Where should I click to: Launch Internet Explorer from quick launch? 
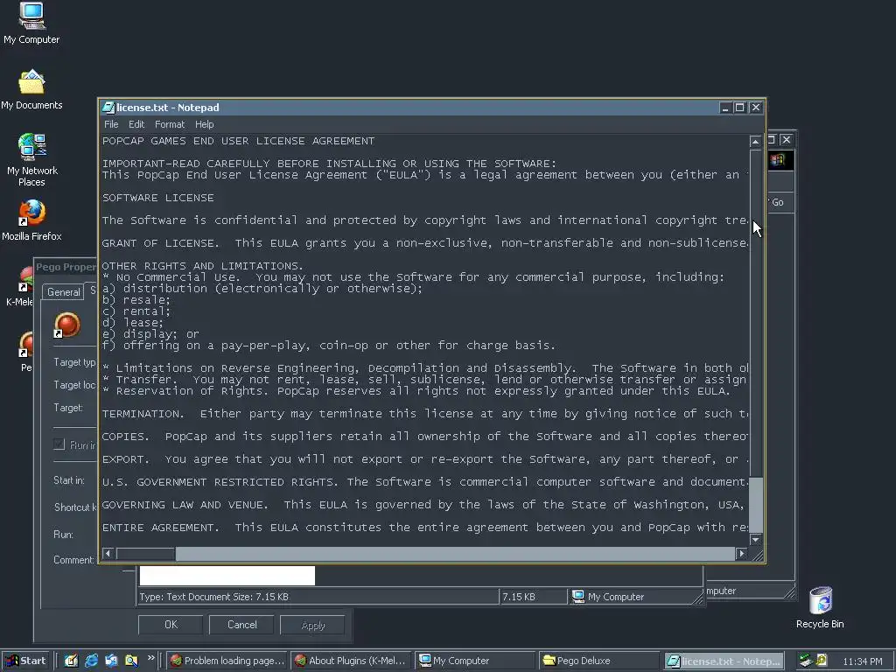[91, 661]
